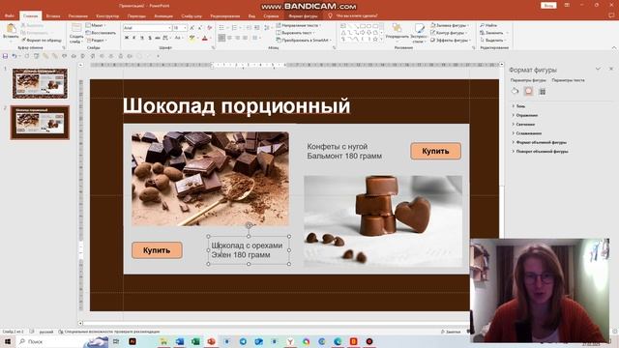Viewport: 619px width, 348px height.
Task: Toggle text shadow formatting in the Шрифт group
Action: pyautogui.click(x=150, y=38)
